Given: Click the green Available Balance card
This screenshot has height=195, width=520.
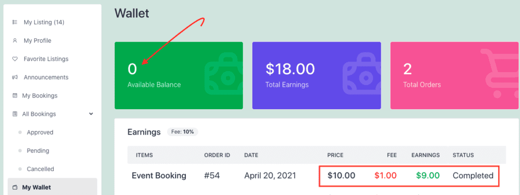Looking at the screenshot, I should pos(179,75).
